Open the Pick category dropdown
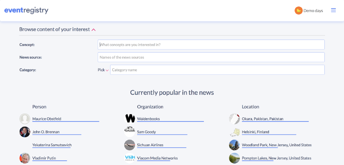Image resolution: width=344 pixels, height=165 pixels. click(103, 70)
